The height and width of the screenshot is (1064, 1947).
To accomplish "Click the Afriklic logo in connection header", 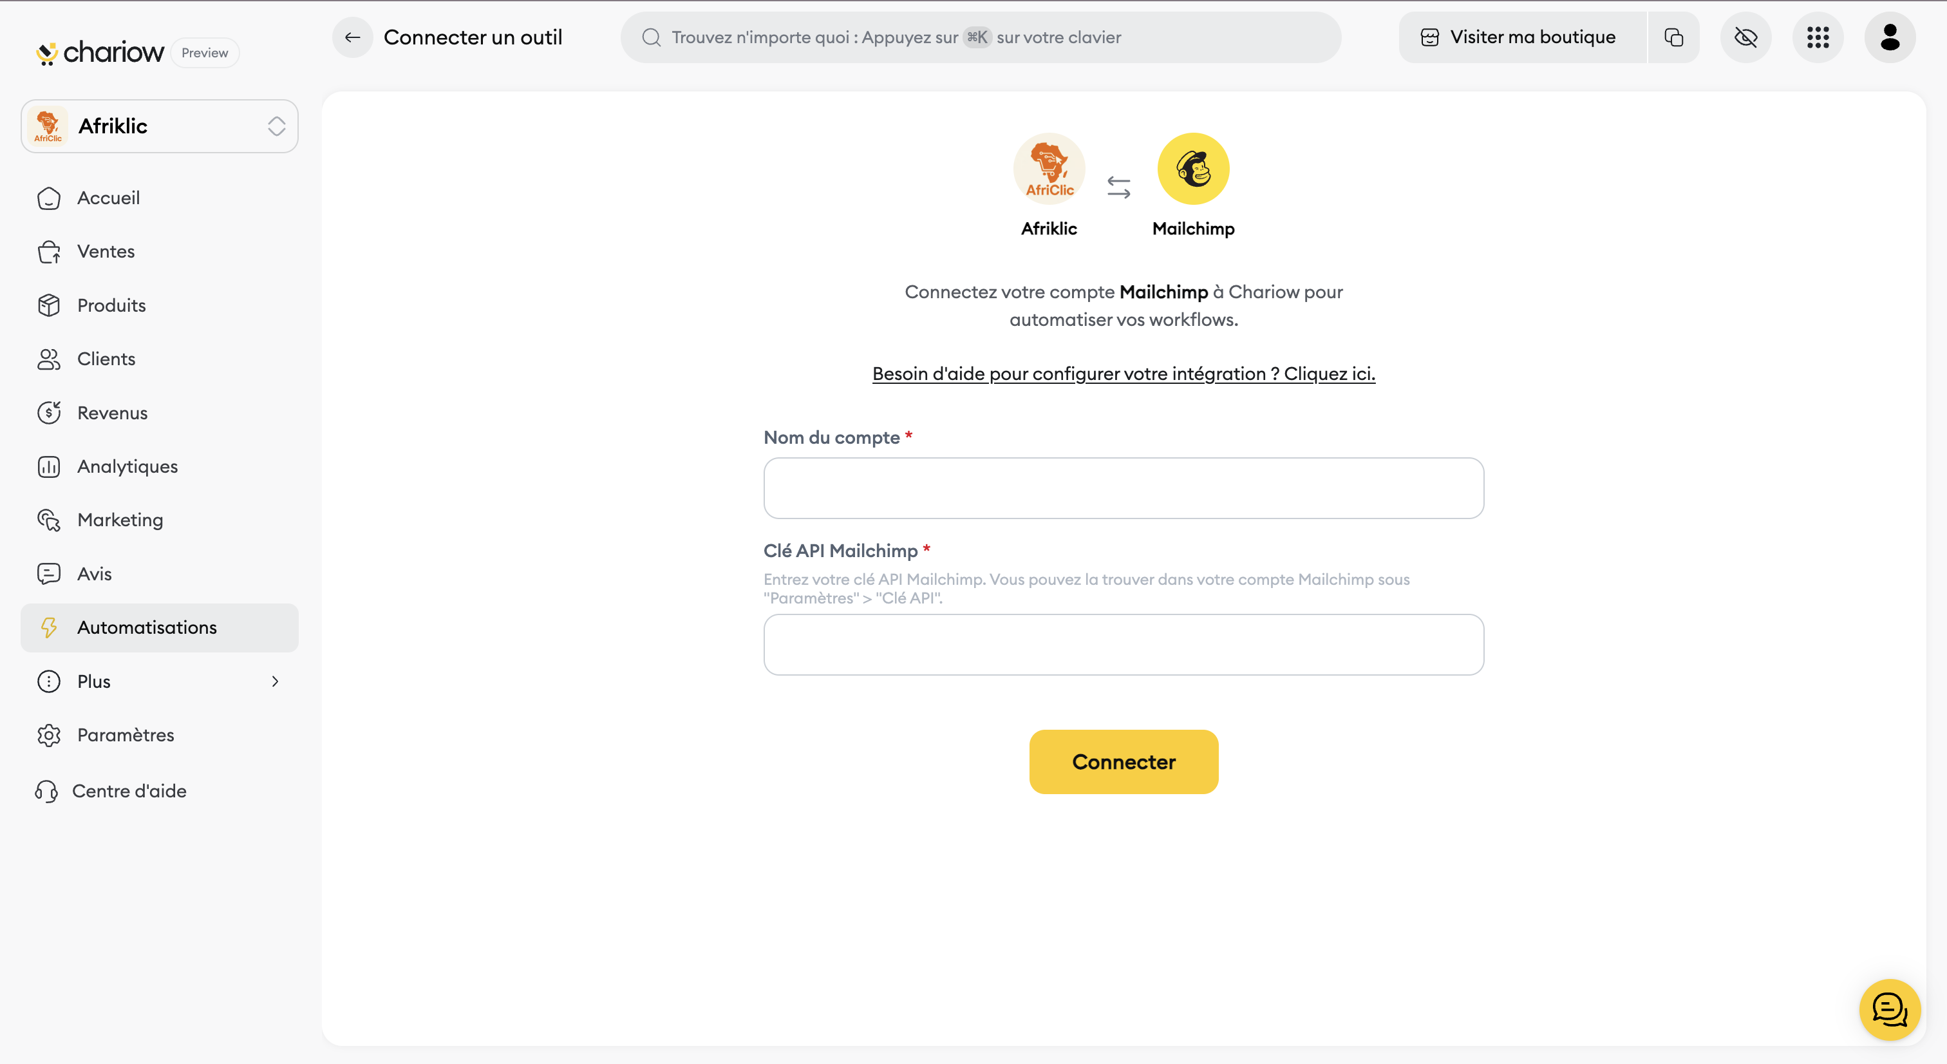I will (1049, 169).
